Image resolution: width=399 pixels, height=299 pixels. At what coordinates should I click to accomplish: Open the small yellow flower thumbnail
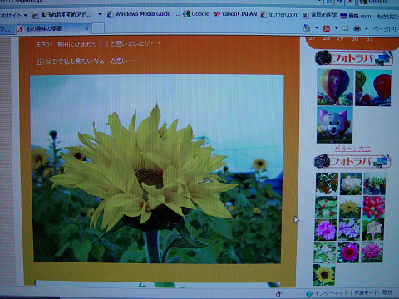click(x=350, y=207)
